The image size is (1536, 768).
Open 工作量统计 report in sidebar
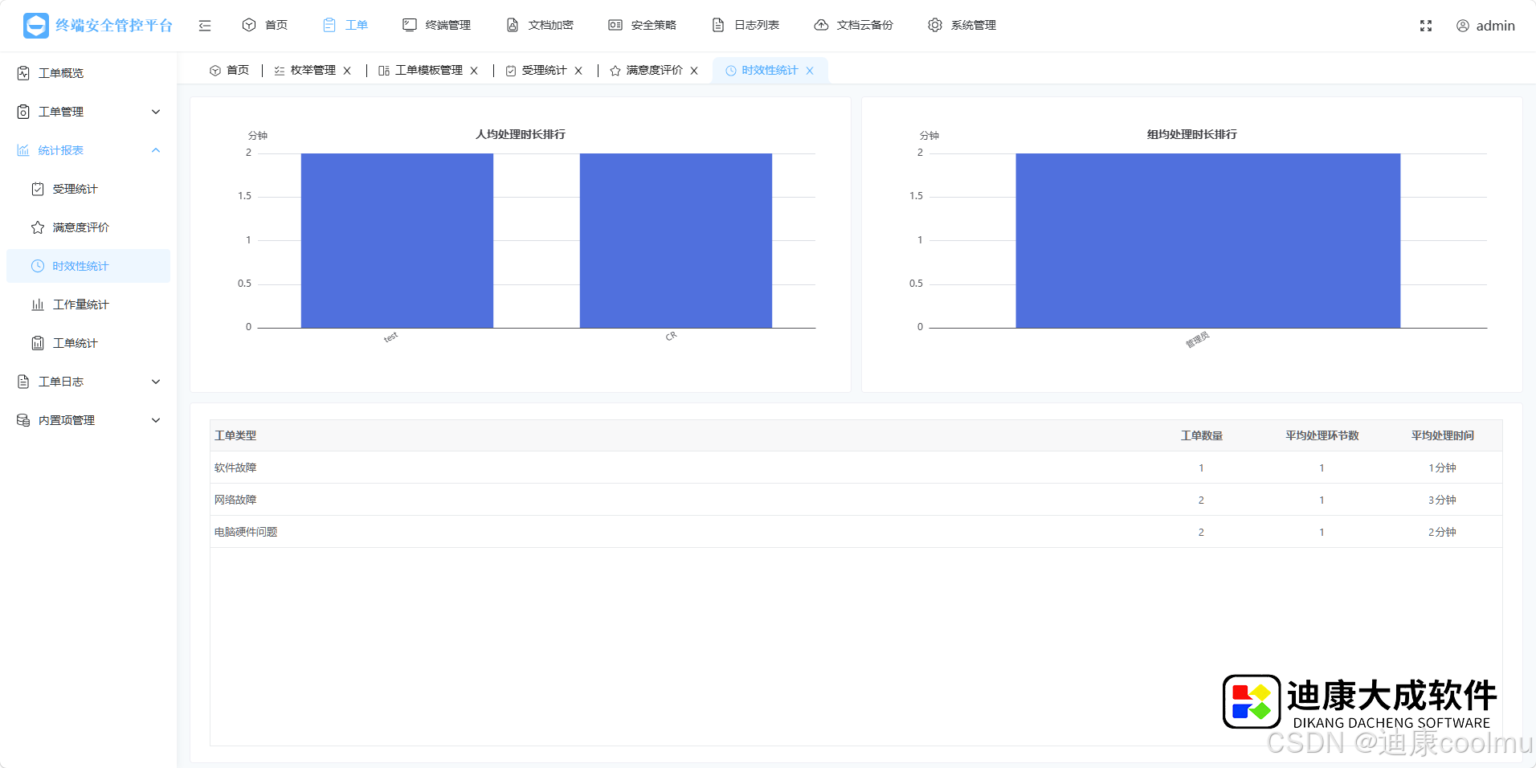pyautogui.click(x=88, y=304)
